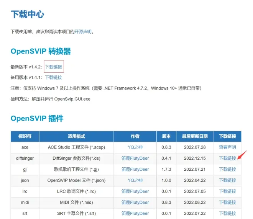Select the 'srt' identifier cell

click(x=25, y=213)
